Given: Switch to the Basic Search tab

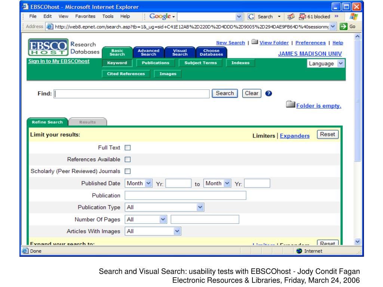Looking at the screenshot, I should pos(117,52).
